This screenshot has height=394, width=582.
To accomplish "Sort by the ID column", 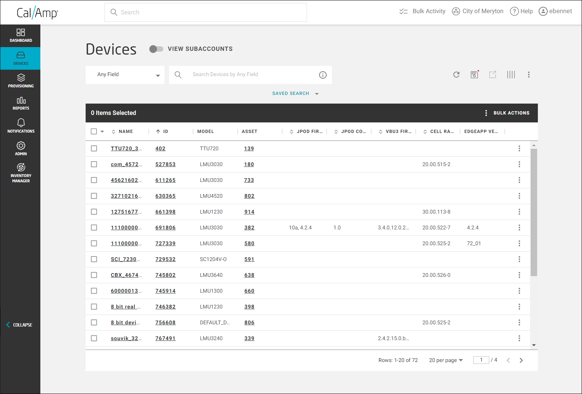I will click(162, 131).
